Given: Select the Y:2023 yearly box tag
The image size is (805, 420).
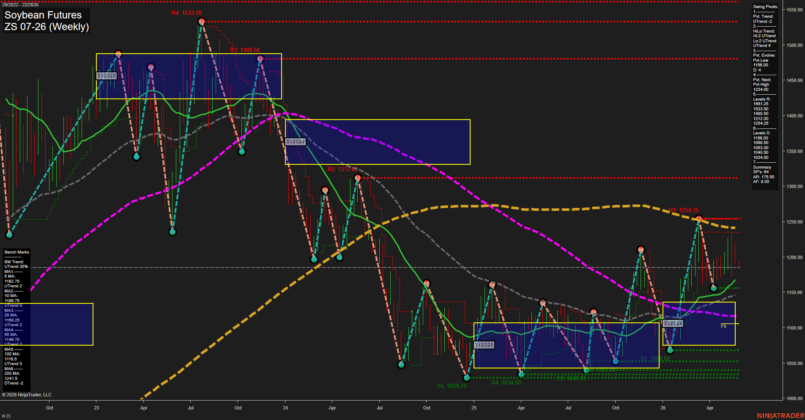Looking at the screenshot, I should (x=106, y=76).
